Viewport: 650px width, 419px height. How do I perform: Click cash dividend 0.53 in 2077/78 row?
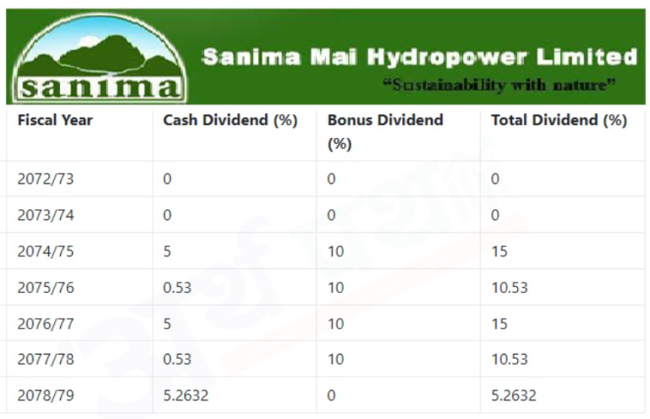click(177, 359)
